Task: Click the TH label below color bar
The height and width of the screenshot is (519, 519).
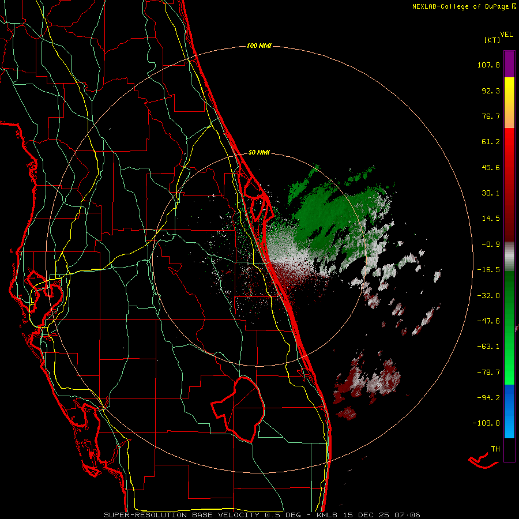Action: click(495, 449)
